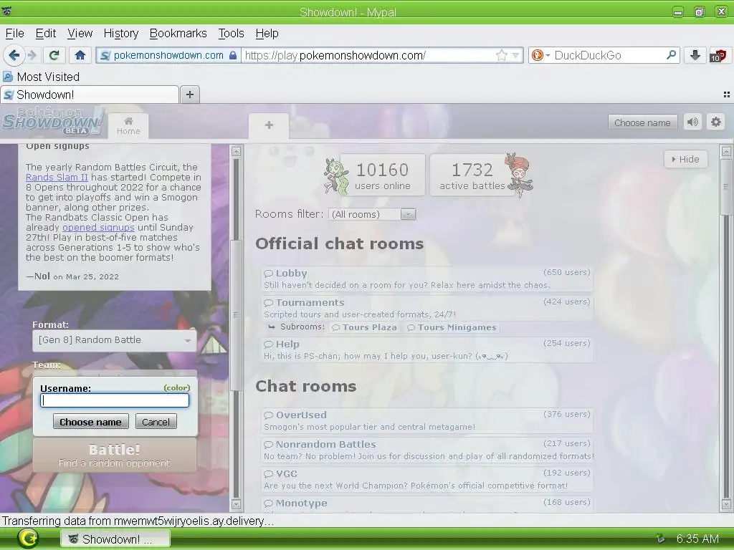The height and width of the screenshot is (550, 734).
Task: Open the Help menu
Action: pyautogui.click(x=267, y=33)
